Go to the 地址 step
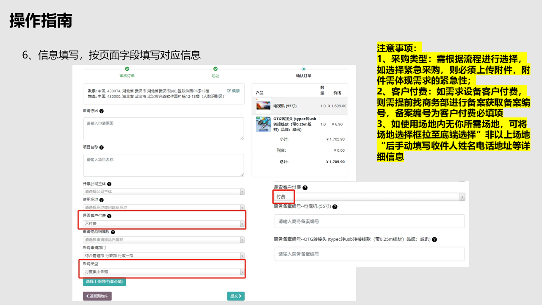The image size is (542, 305). [215, 76]
